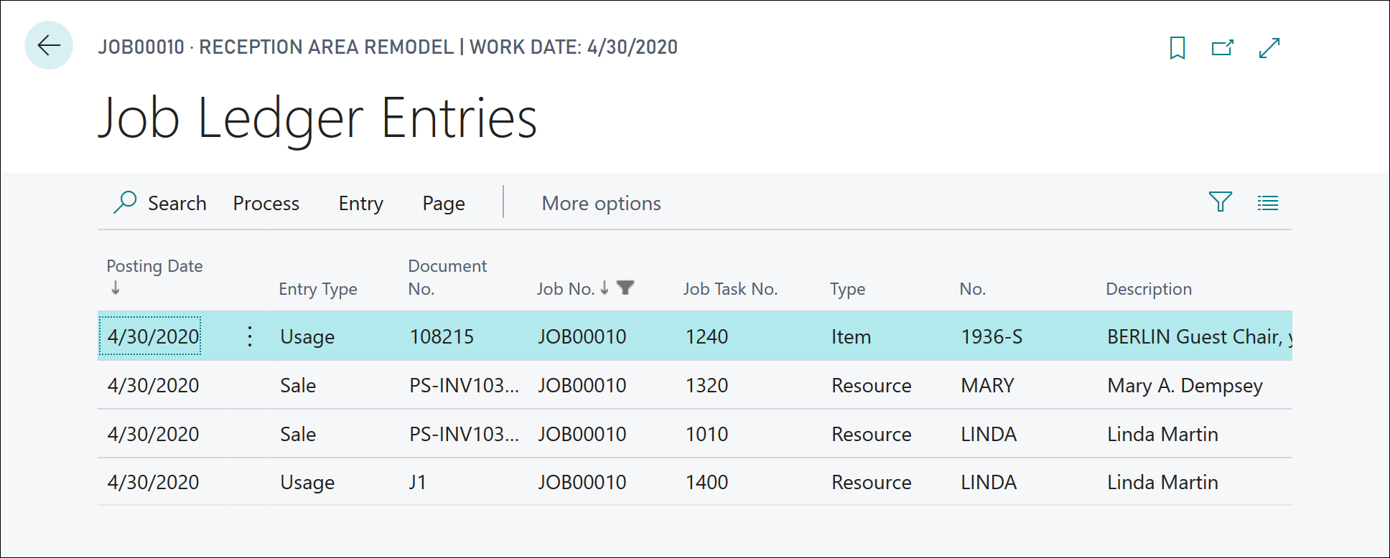Click PS-INV103... in the MARY row

464,385
